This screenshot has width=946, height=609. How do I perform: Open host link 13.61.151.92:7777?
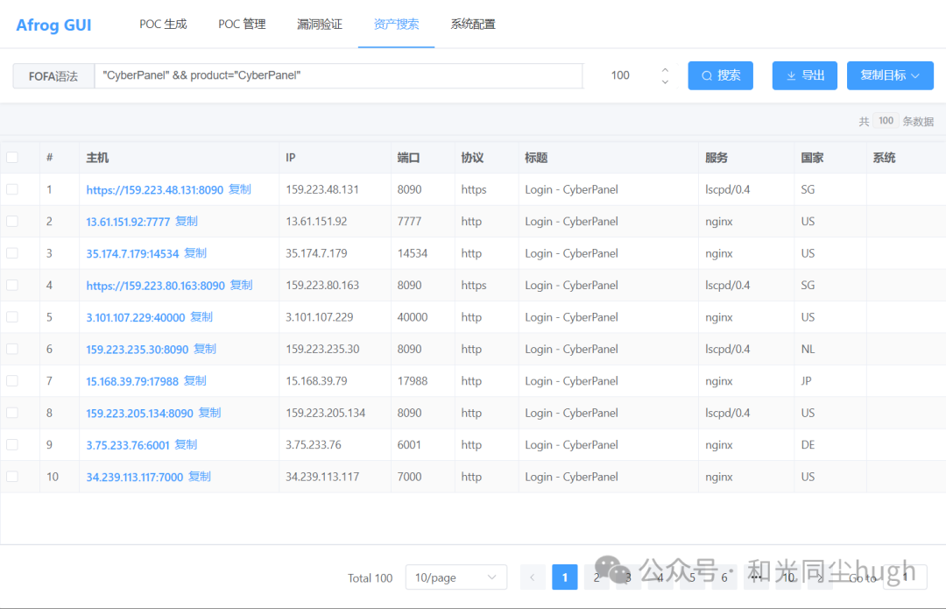point(128,222)
